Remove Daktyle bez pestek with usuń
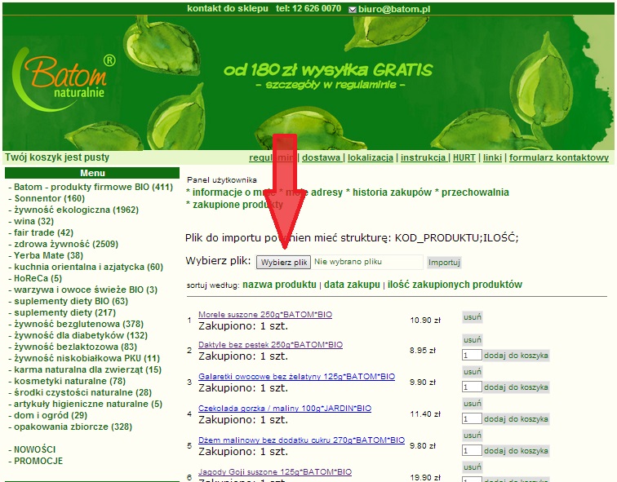617x482 pixels. click(473, 339)
